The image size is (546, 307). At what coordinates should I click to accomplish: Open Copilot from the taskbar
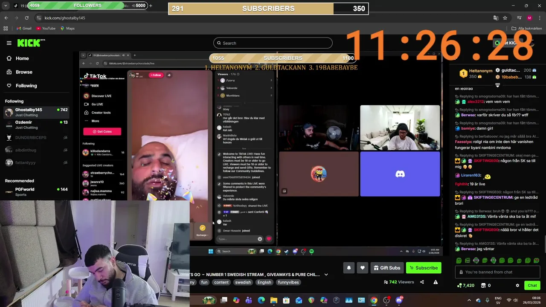(x=236, y=300)
